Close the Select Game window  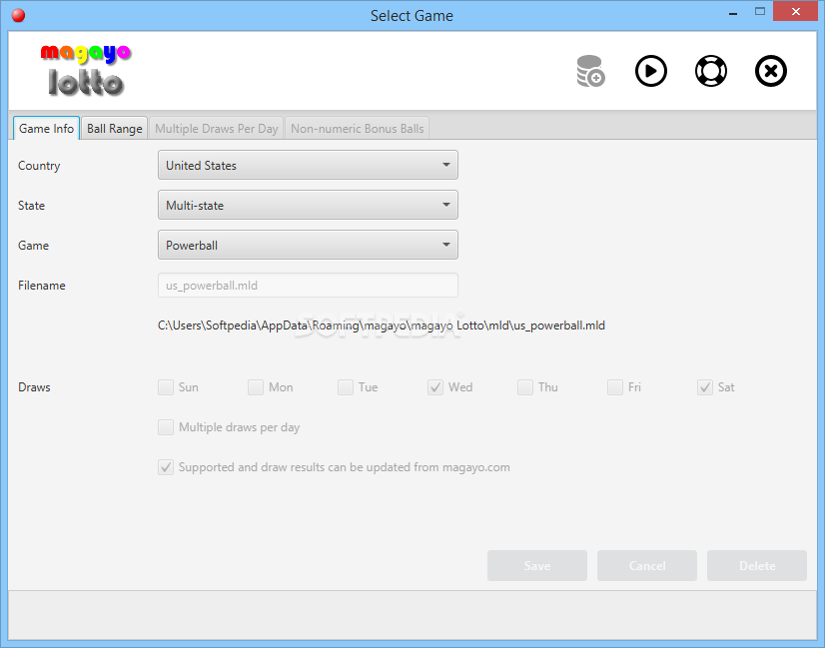coord(795,12)
